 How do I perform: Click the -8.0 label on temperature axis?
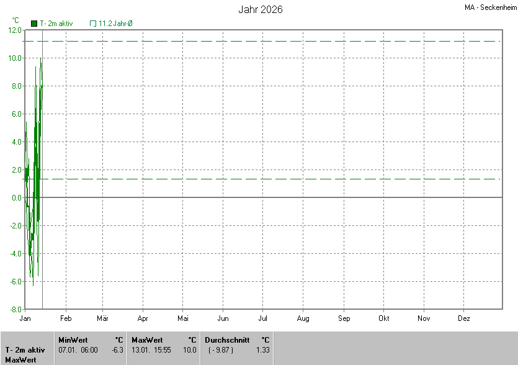(x=15, y=309)
